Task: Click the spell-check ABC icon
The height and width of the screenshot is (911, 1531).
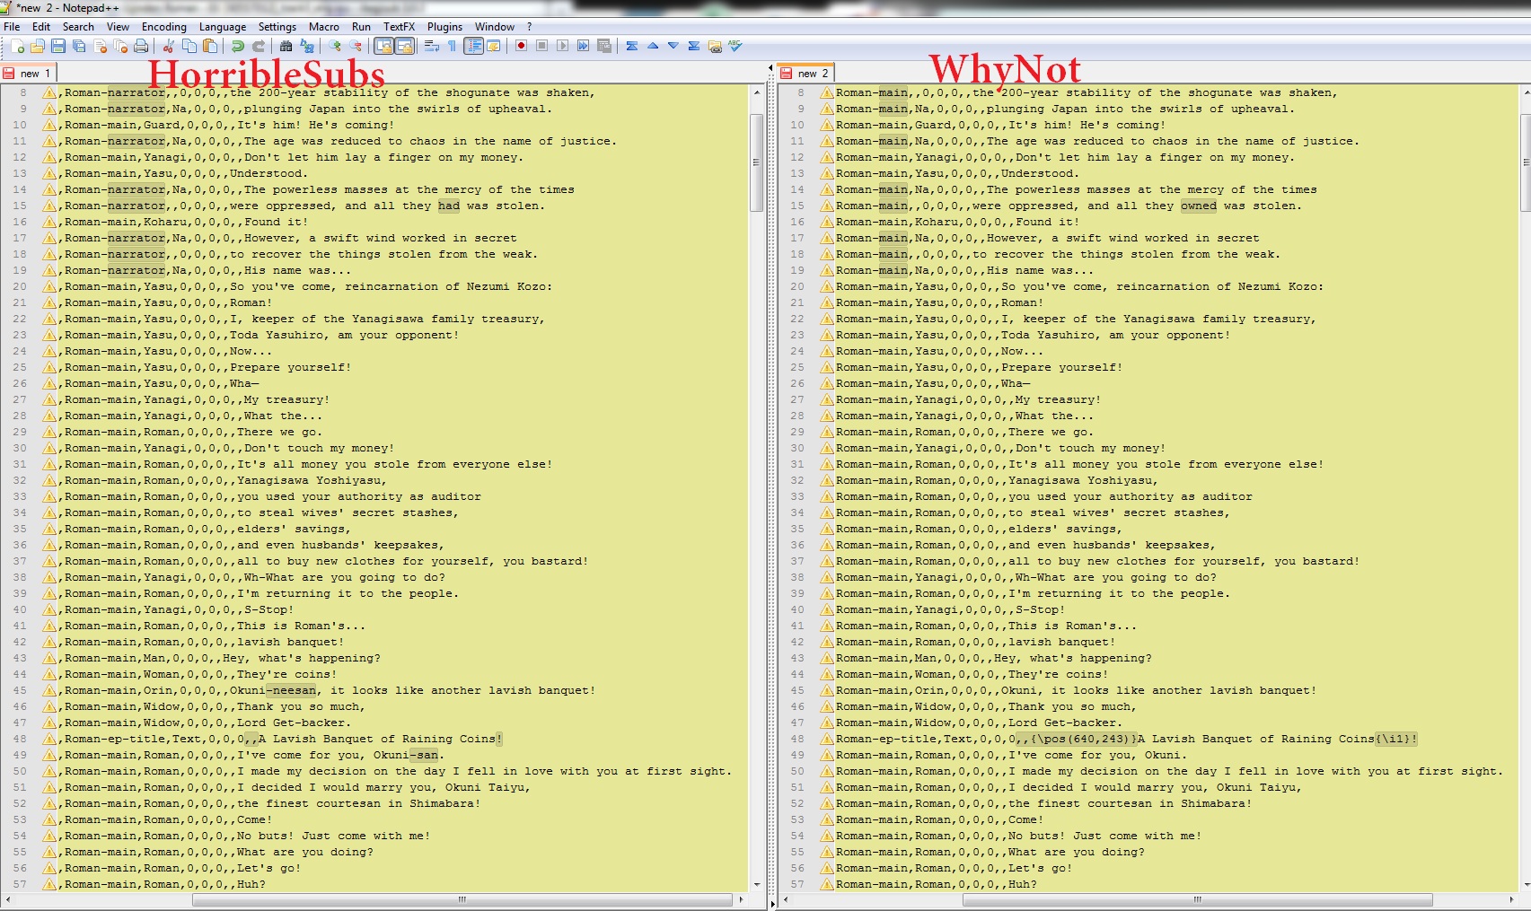Action: pos(735,46)
